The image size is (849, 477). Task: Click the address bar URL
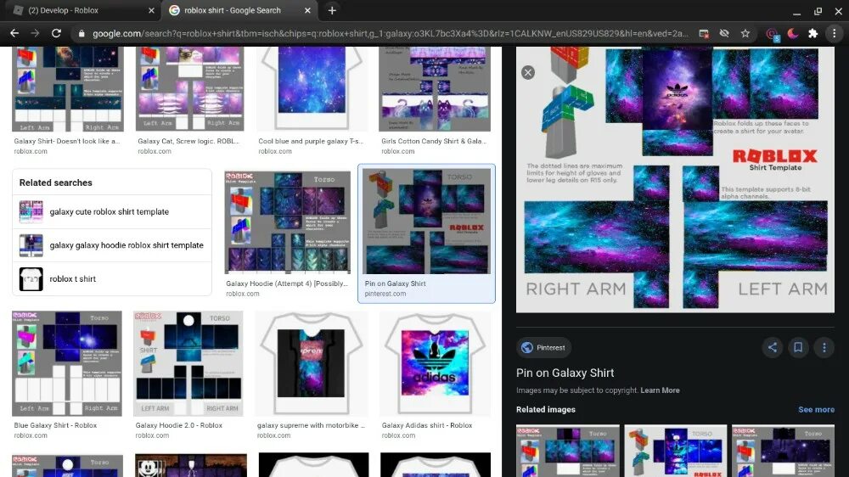(390, 34)
